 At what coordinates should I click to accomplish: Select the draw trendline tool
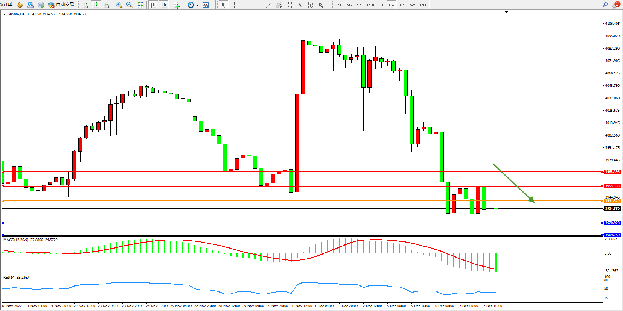(268, 5)
